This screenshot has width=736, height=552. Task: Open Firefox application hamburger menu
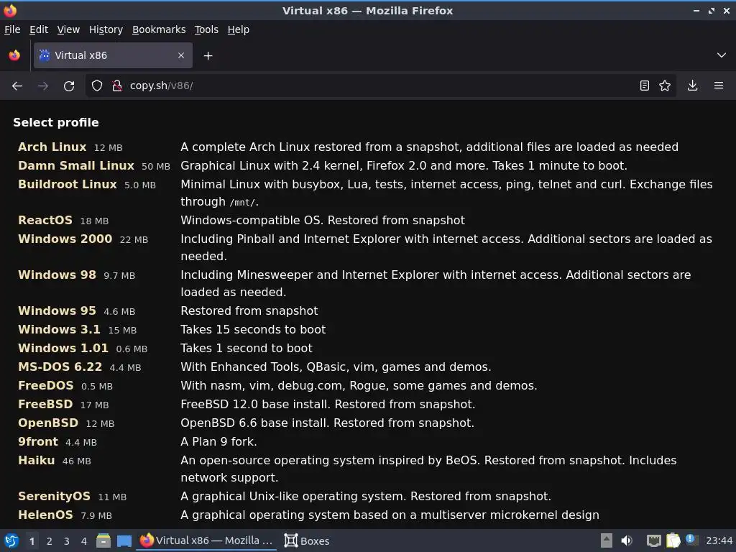[719, 86]
